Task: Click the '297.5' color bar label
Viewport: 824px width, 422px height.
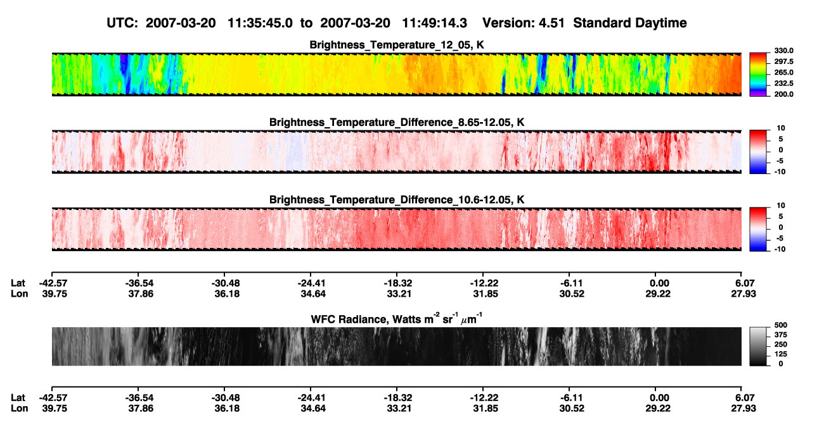Action: click(785, 61)
